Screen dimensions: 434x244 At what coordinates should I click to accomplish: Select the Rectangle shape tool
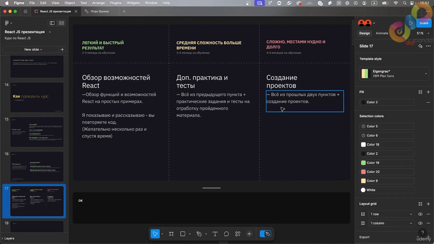tap(182, 234)
